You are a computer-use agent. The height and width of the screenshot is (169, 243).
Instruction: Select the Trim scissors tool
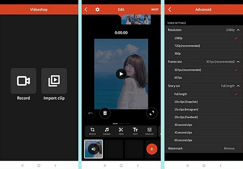[x=121, y=131]
